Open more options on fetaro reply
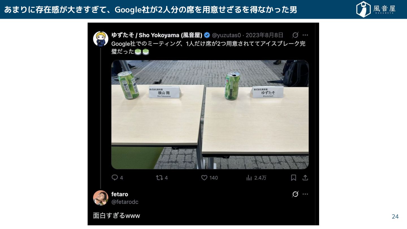The height and width of the screenshot is (229, 407). coord(305,194)
